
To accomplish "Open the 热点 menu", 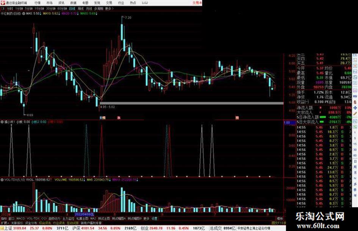I will (x=133, y=3).
